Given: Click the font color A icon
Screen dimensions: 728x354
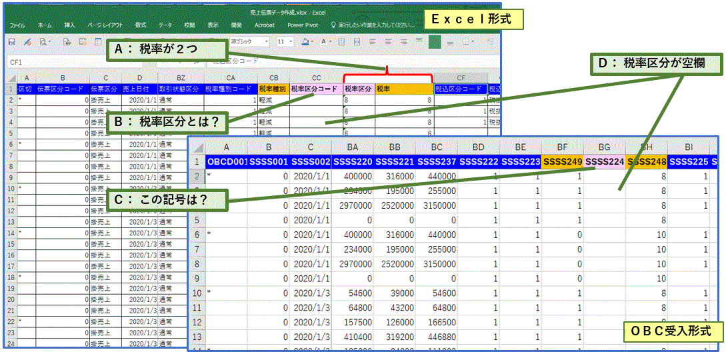Looking at the screenshot, I should 323,41.
